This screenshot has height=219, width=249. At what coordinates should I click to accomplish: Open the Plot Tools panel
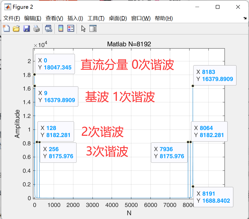pos(93,28)
